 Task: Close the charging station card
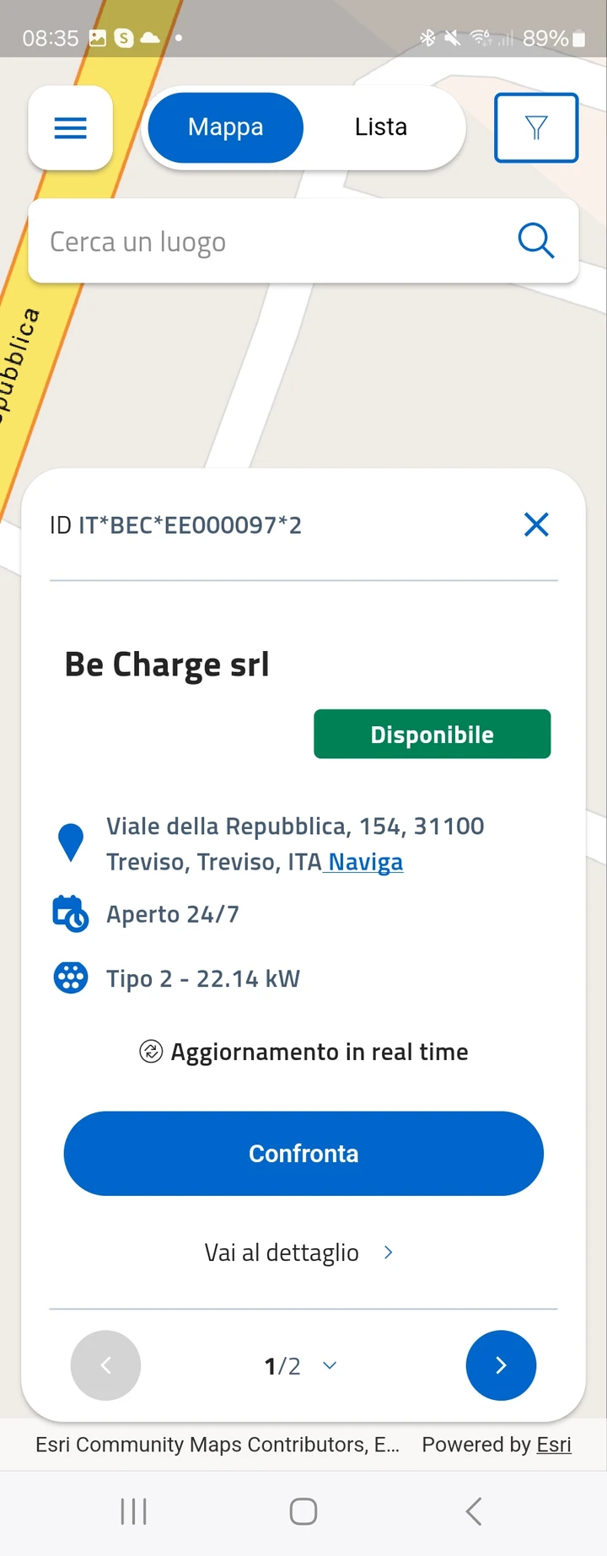click(x=536, y=525)
